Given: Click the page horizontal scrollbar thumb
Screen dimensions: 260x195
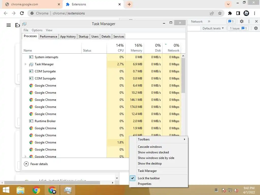Looking at the screenshot, I should pyautogui.click(x=52, y=183).
